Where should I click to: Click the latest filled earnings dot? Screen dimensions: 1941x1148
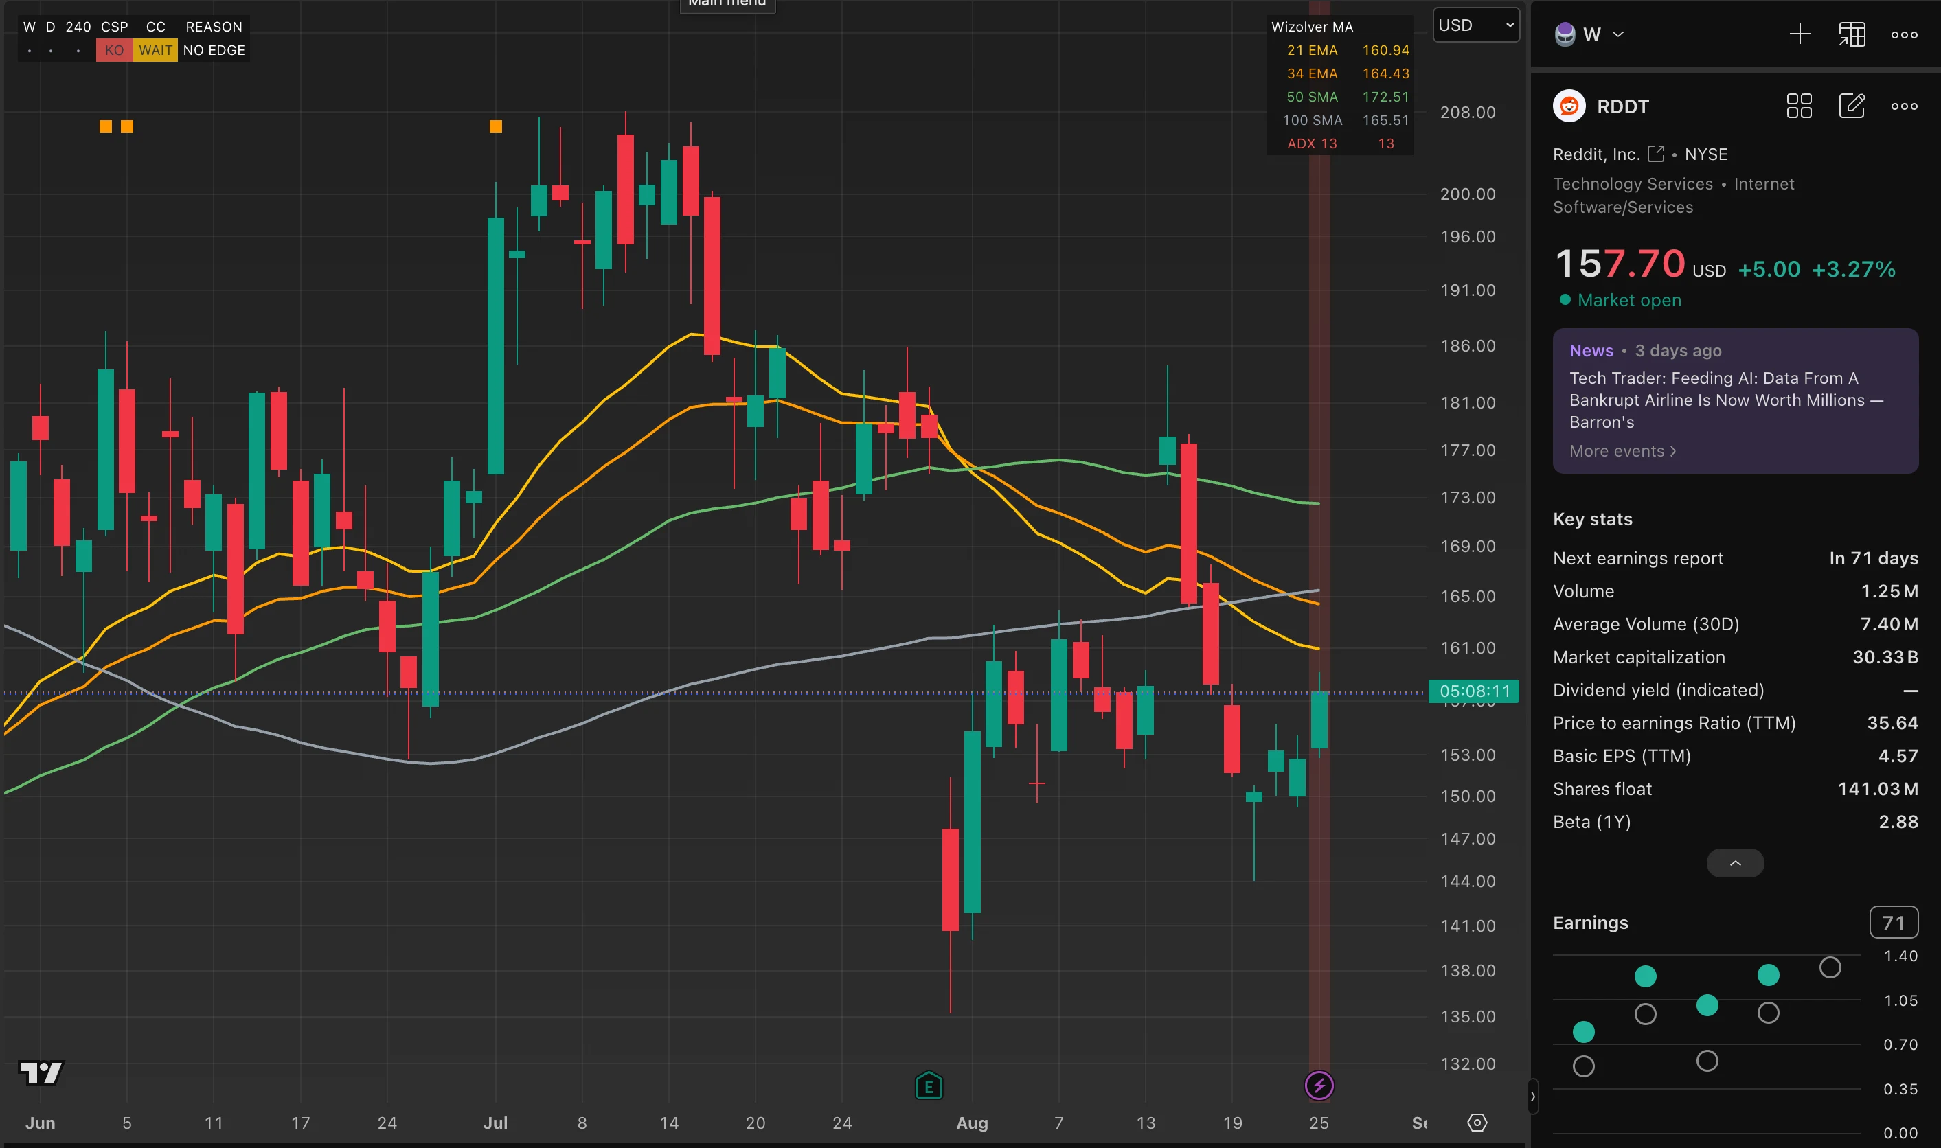[1768, 975]
